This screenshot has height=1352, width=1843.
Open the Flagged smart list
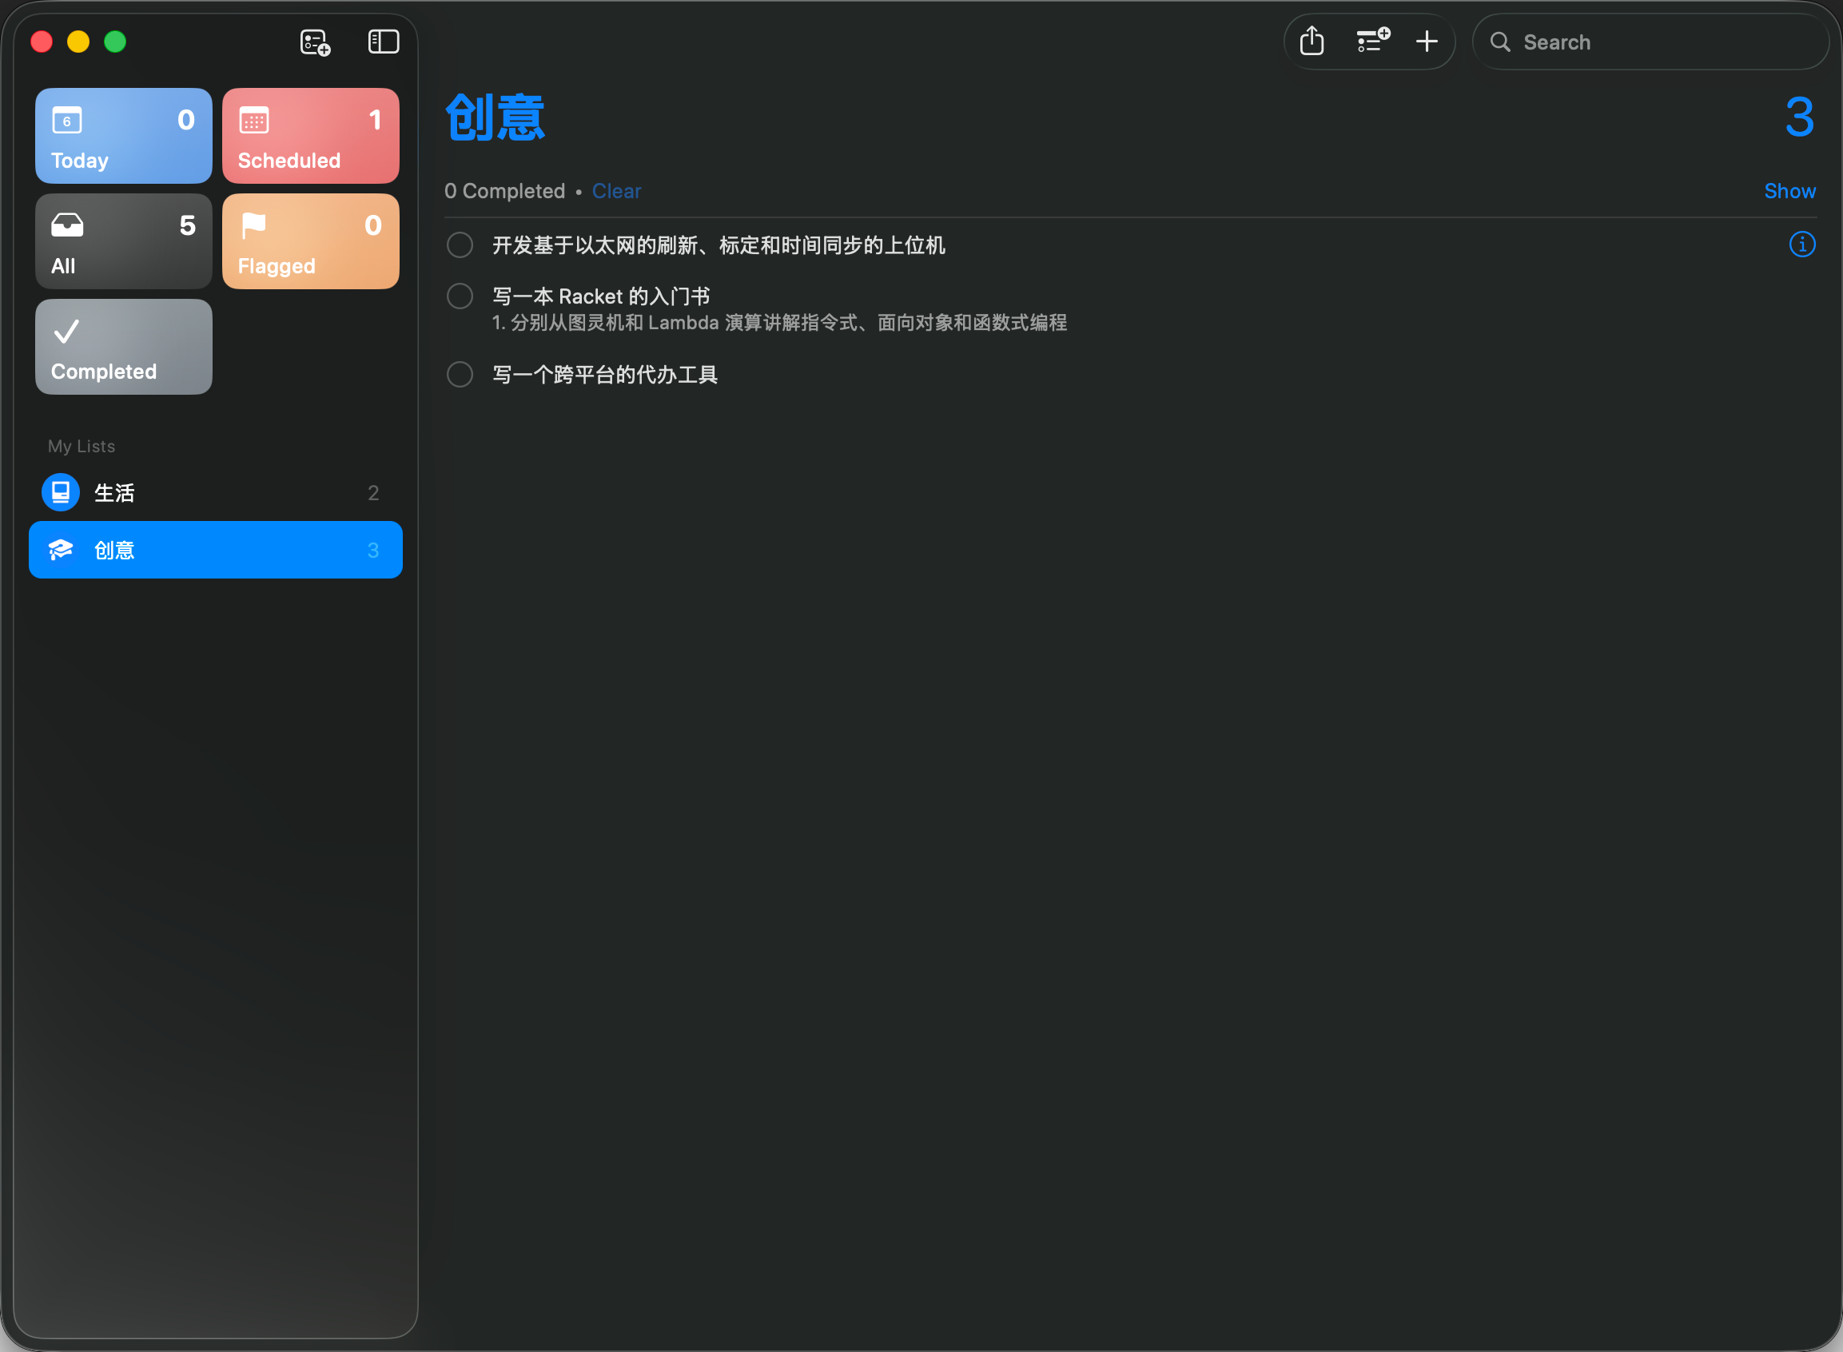310,241
